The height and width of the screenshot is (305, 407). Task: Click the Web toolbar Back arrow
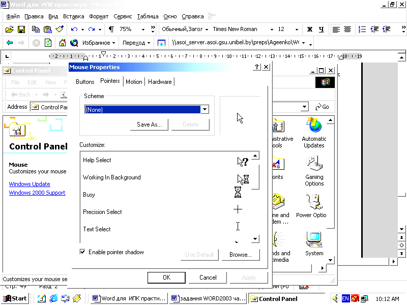coord(10,43)
